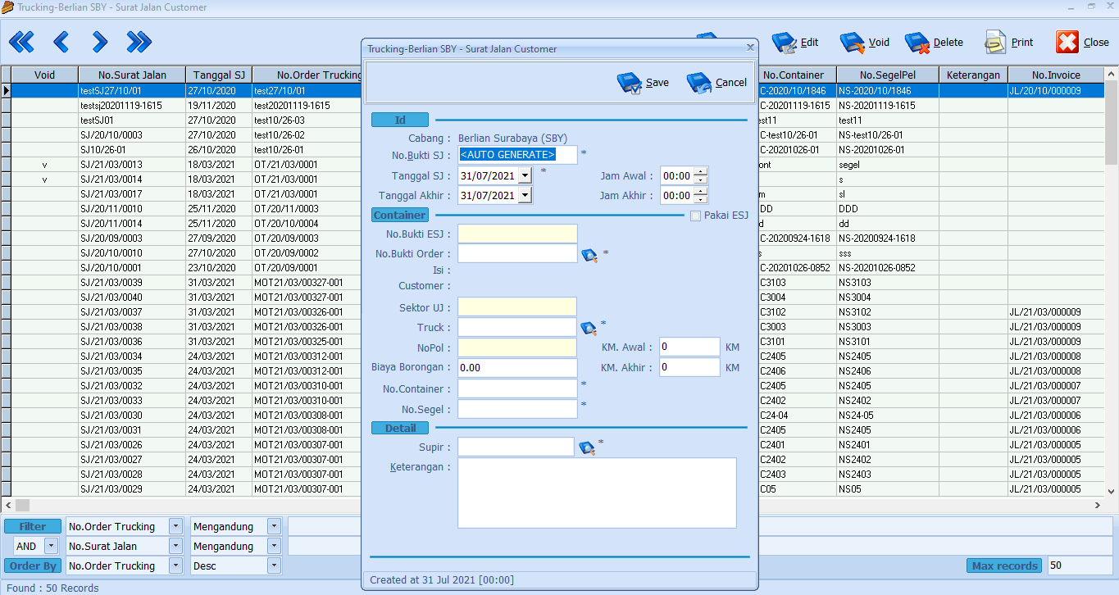Sort by the Void column header
1119x595 pixels.
tap(44, 75)
